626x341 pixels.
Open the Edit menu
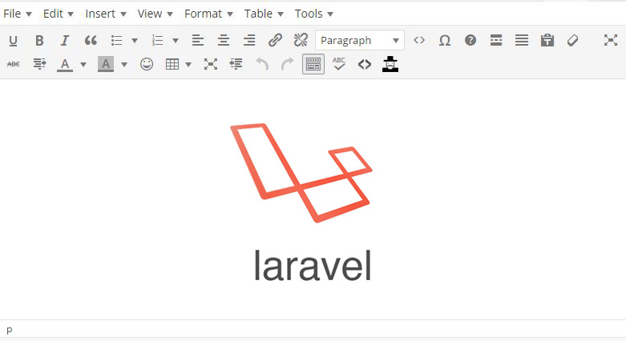click(x=59, y=14)
